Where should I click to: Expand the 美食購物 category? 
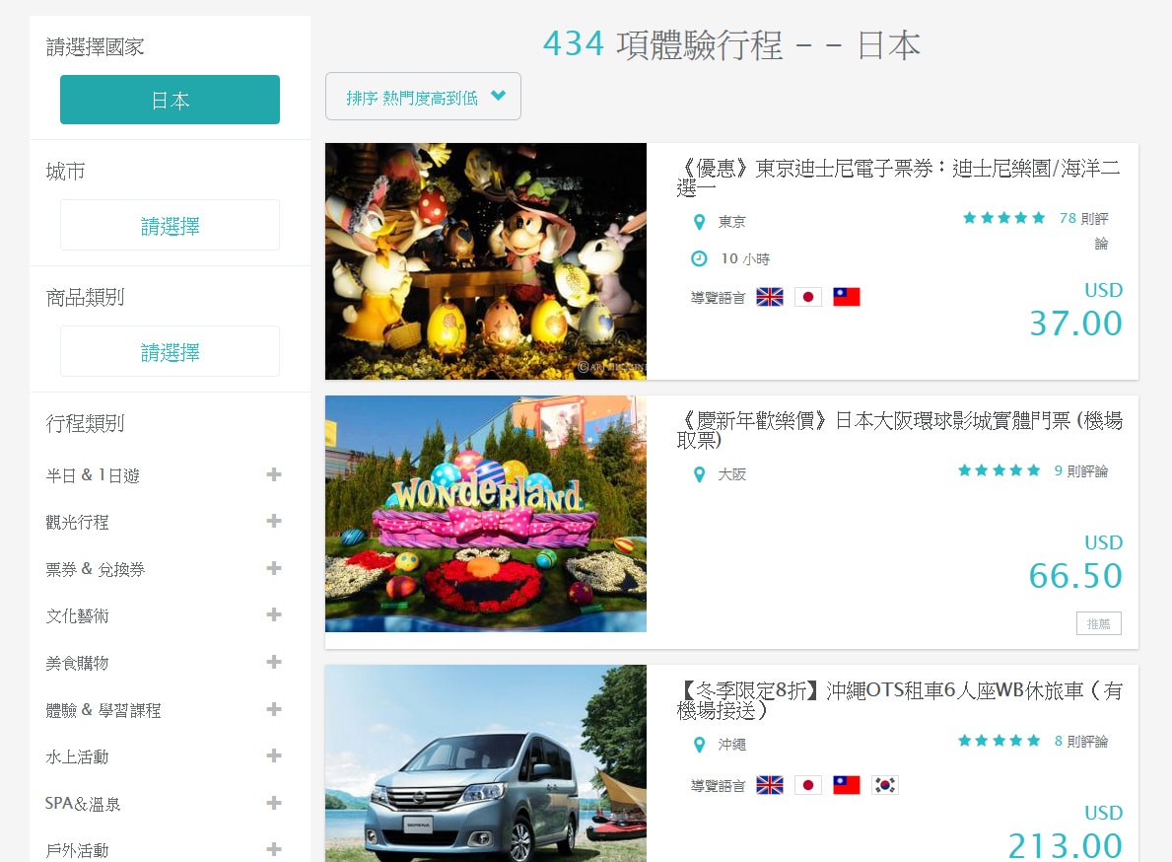[x=274, y=662]
